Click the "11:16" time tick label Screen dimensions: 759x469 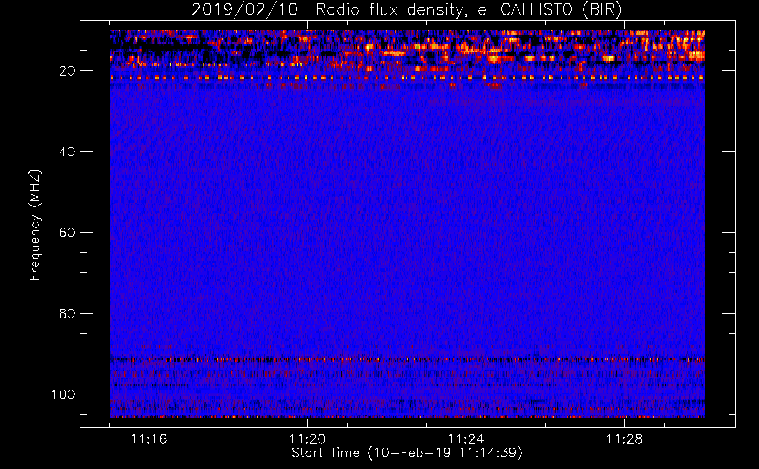(149, 439)
